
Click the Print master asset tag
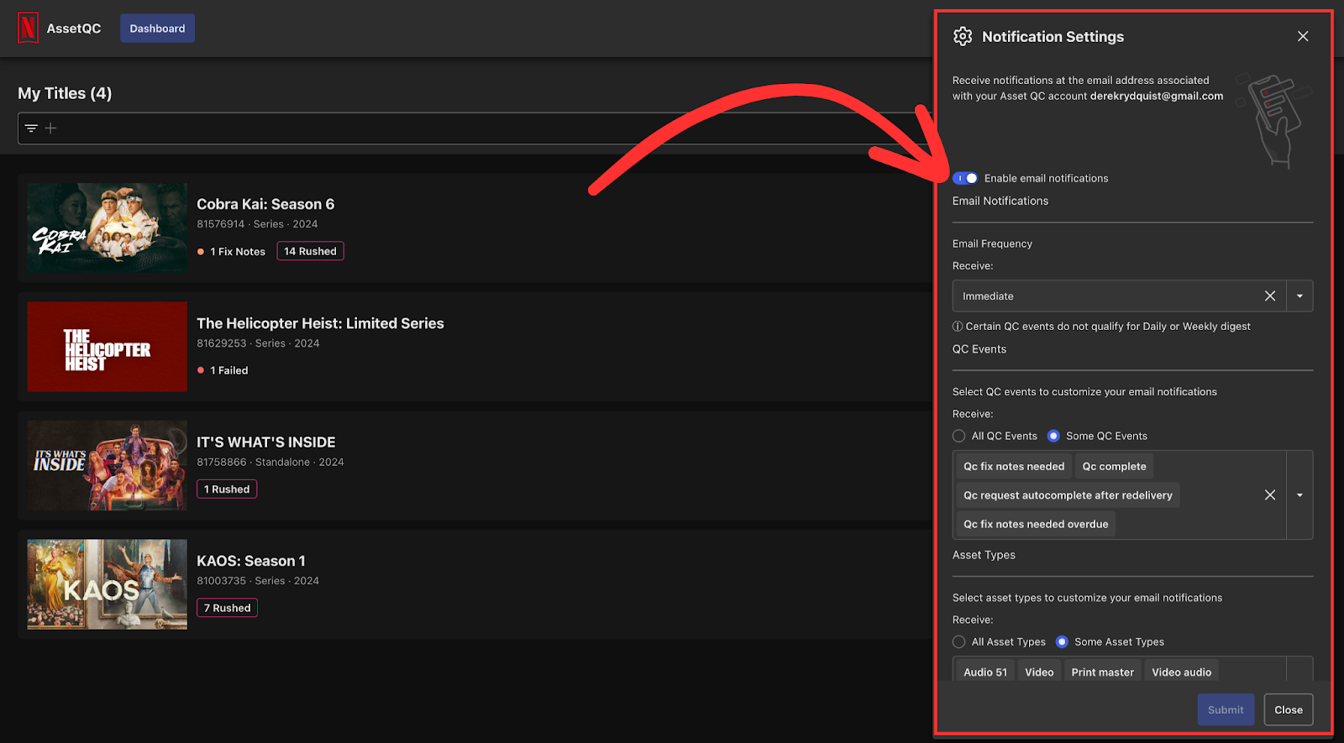pyautogui.click(x=1102, y=672)
